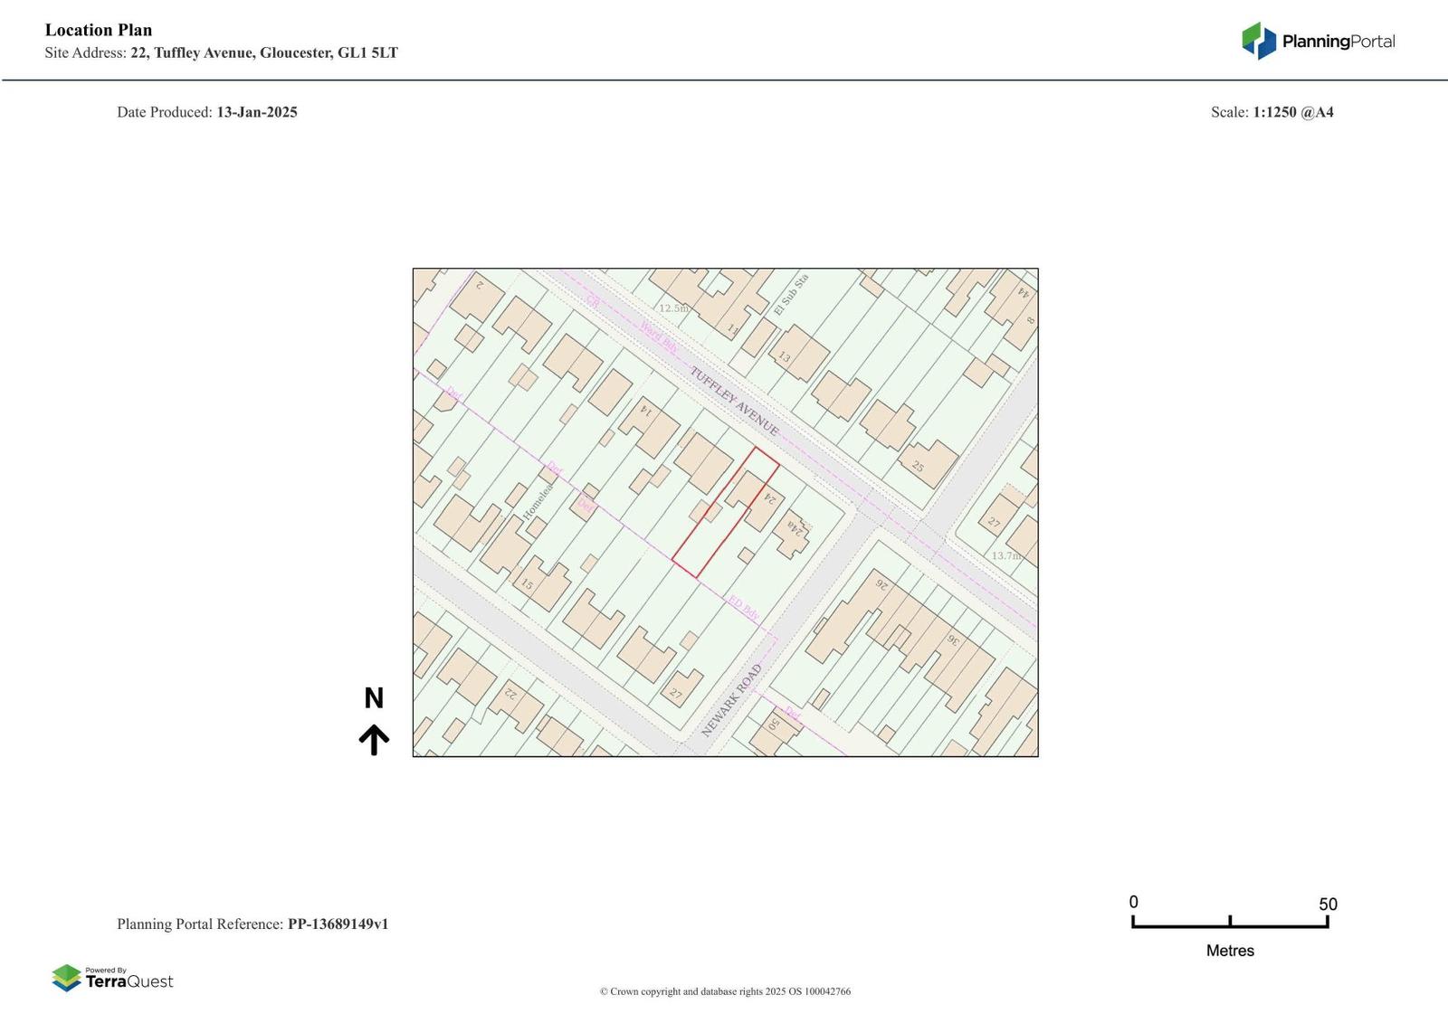Click the red-outlined site boundary plot
The height and width of the screenshot is (1023, 1448).
tap(724, 513)
